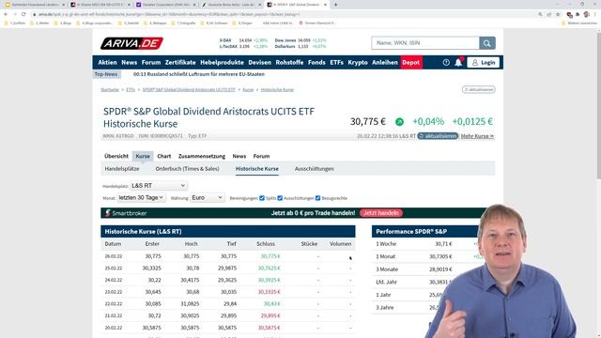Click the Login button
Image resolution: width=601 pixels, height=338 pixels.
pos(484,63)
